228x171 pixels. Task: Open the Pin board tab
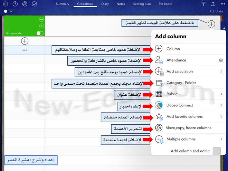tap(165, 4)
